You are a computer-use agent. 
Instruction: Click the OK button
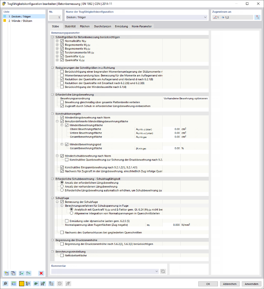(x=208, y=284)
